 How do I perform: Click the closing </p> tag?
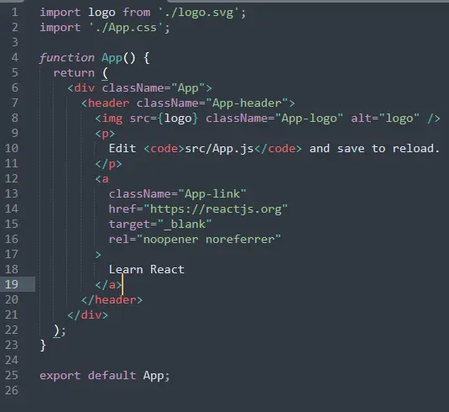[108, 164]
